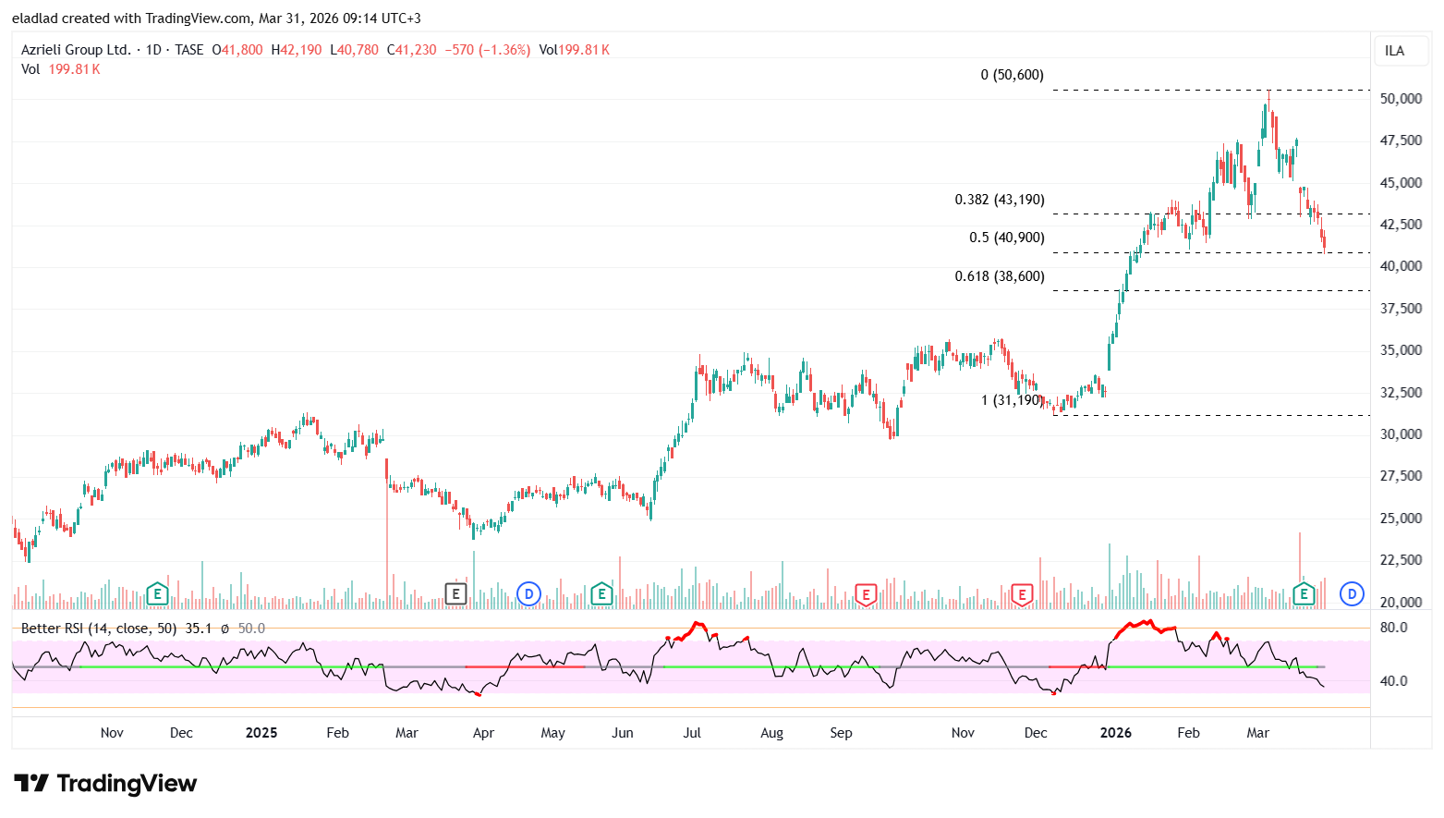Click 37,500 on the price axis
The width and height of the screenshot is (1444, 818).
click(x=1401, y=309)
